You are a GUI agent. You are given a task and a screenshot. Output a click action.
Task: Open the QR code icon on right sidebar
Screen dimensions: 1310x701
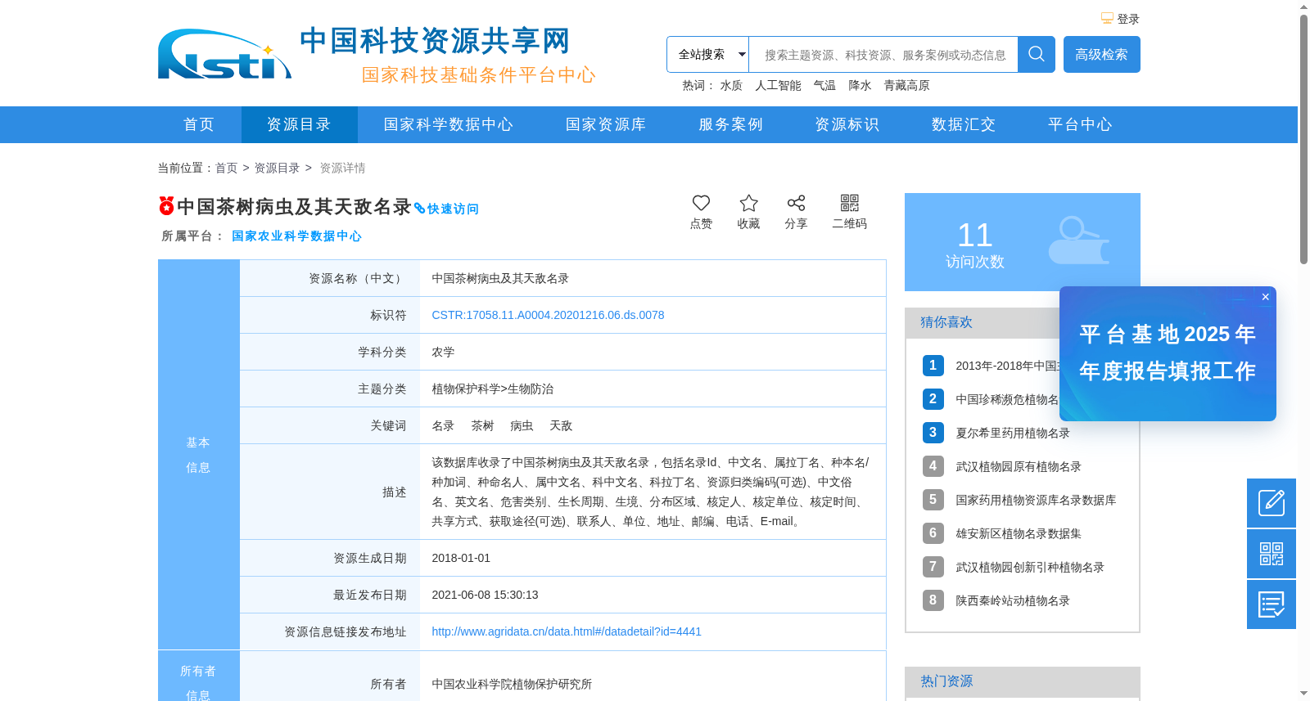tap(1272, 554)
